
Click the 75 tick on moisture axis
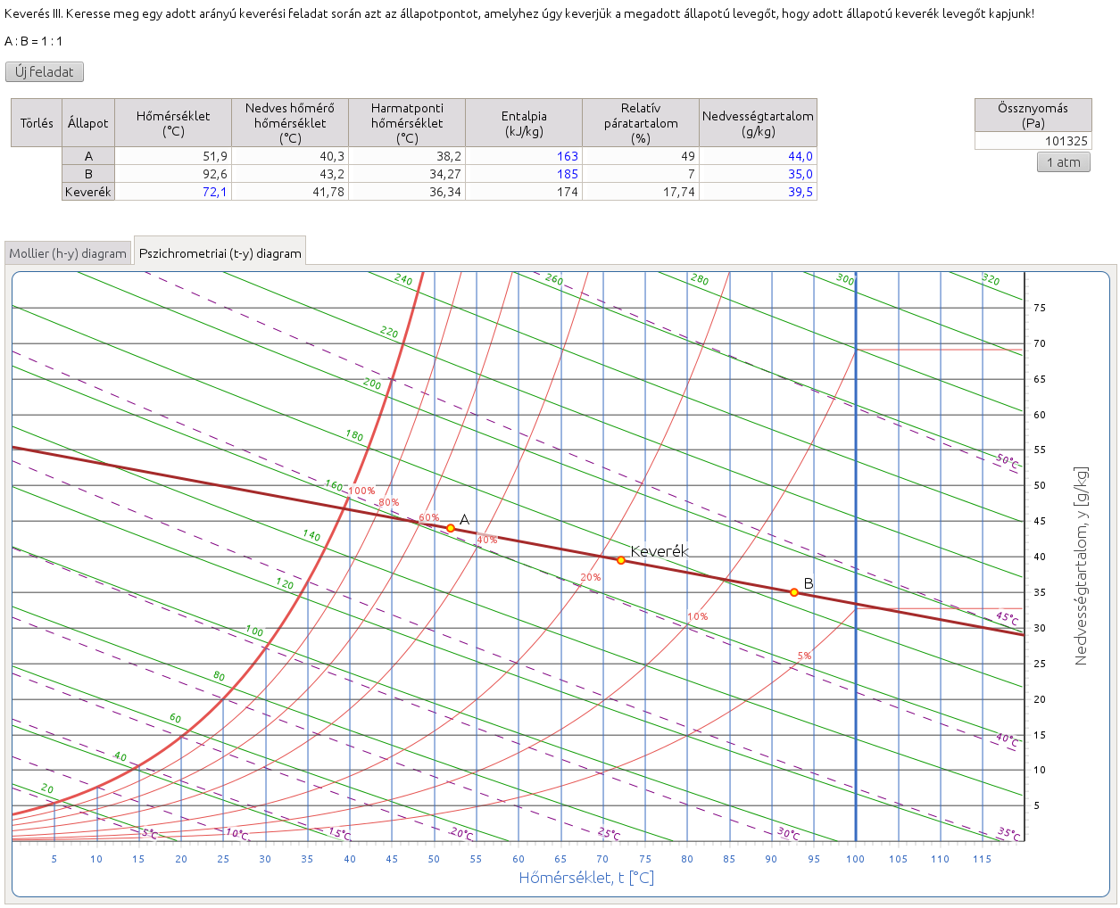coord(1040,308)
